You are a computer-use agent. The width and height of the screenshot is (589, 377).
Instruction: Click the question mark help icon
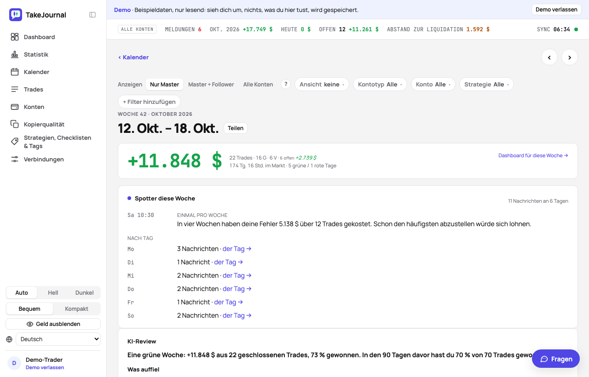[286, 84]
